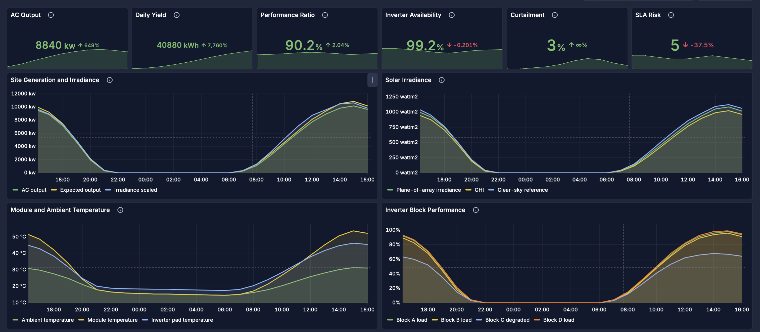Image resolution: width=760 pixels, height=332 pixels.
Task: Toggle Inverter pad temperature legend item
Action: tap(178, 320)
